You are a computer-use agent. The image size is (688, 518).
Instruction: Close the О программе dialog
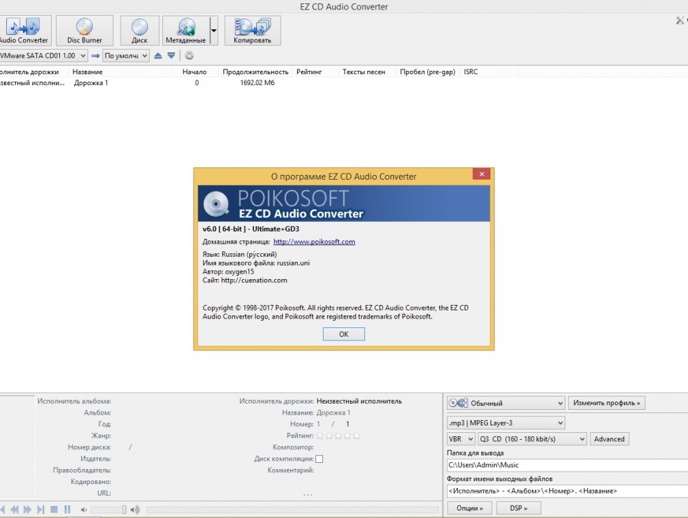[482, 174]
